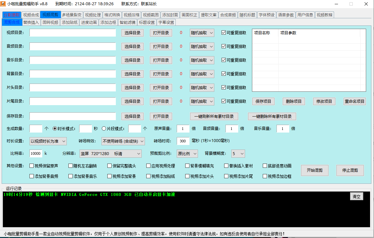Click 一键刷新所有素材目录 button
374x238 pixels.
(214, 116)
